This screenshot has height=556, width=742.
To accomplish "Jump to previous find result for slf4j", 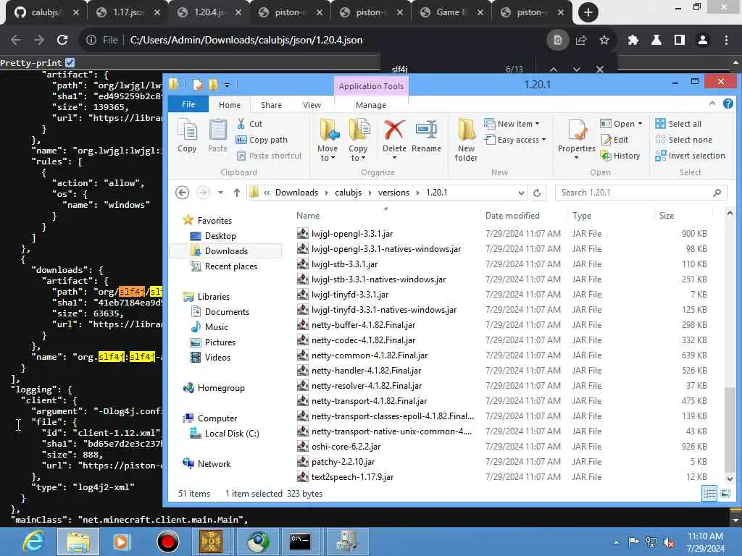I will pos(553,69).
